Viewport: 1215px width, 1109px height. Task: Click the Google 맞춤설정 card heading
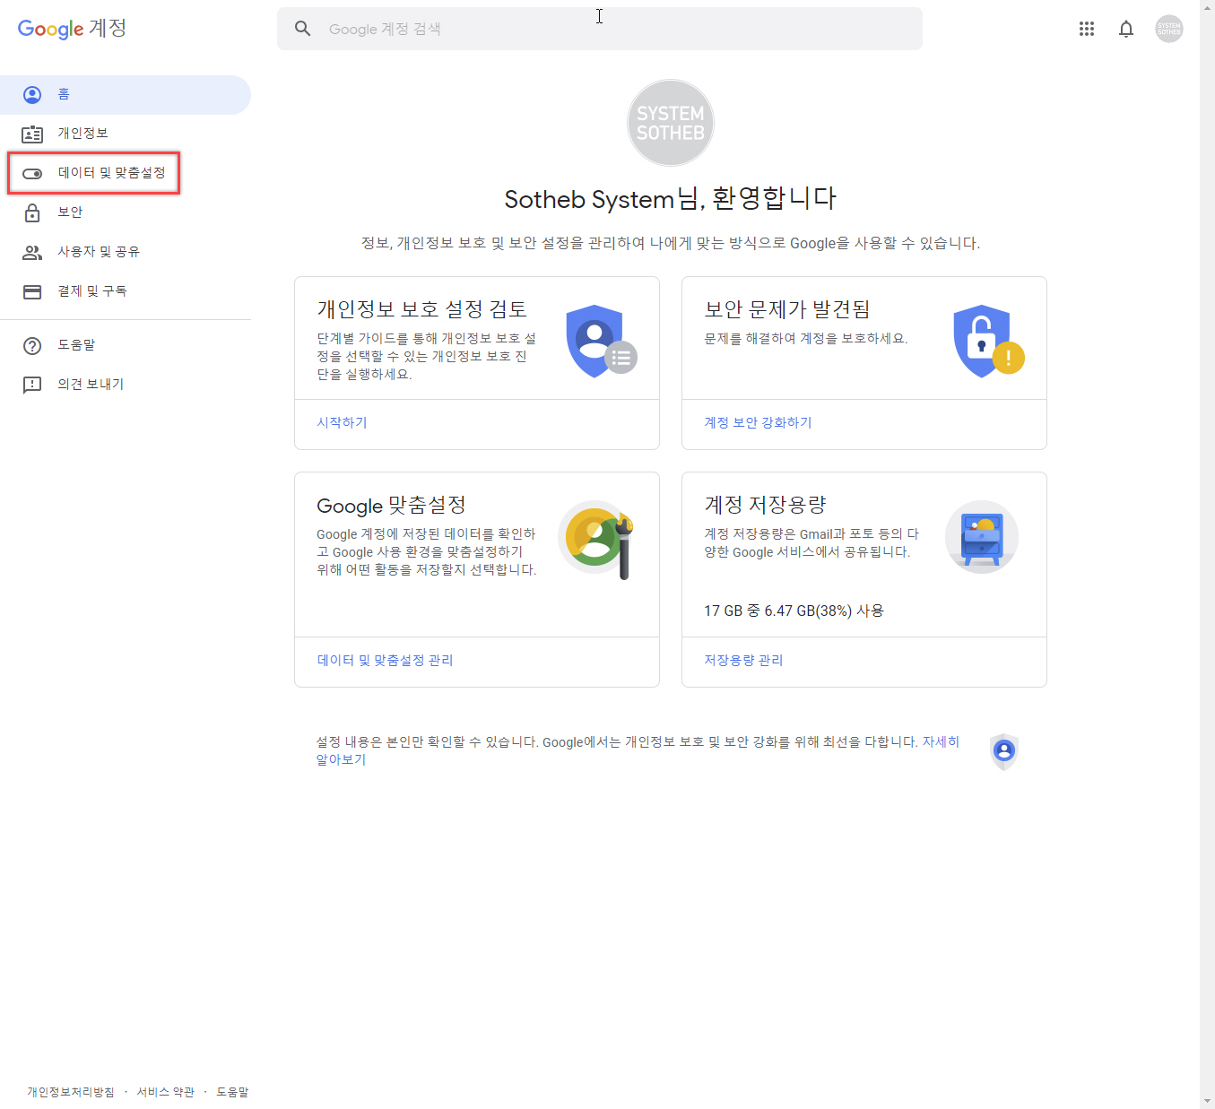tap(391, 505)
